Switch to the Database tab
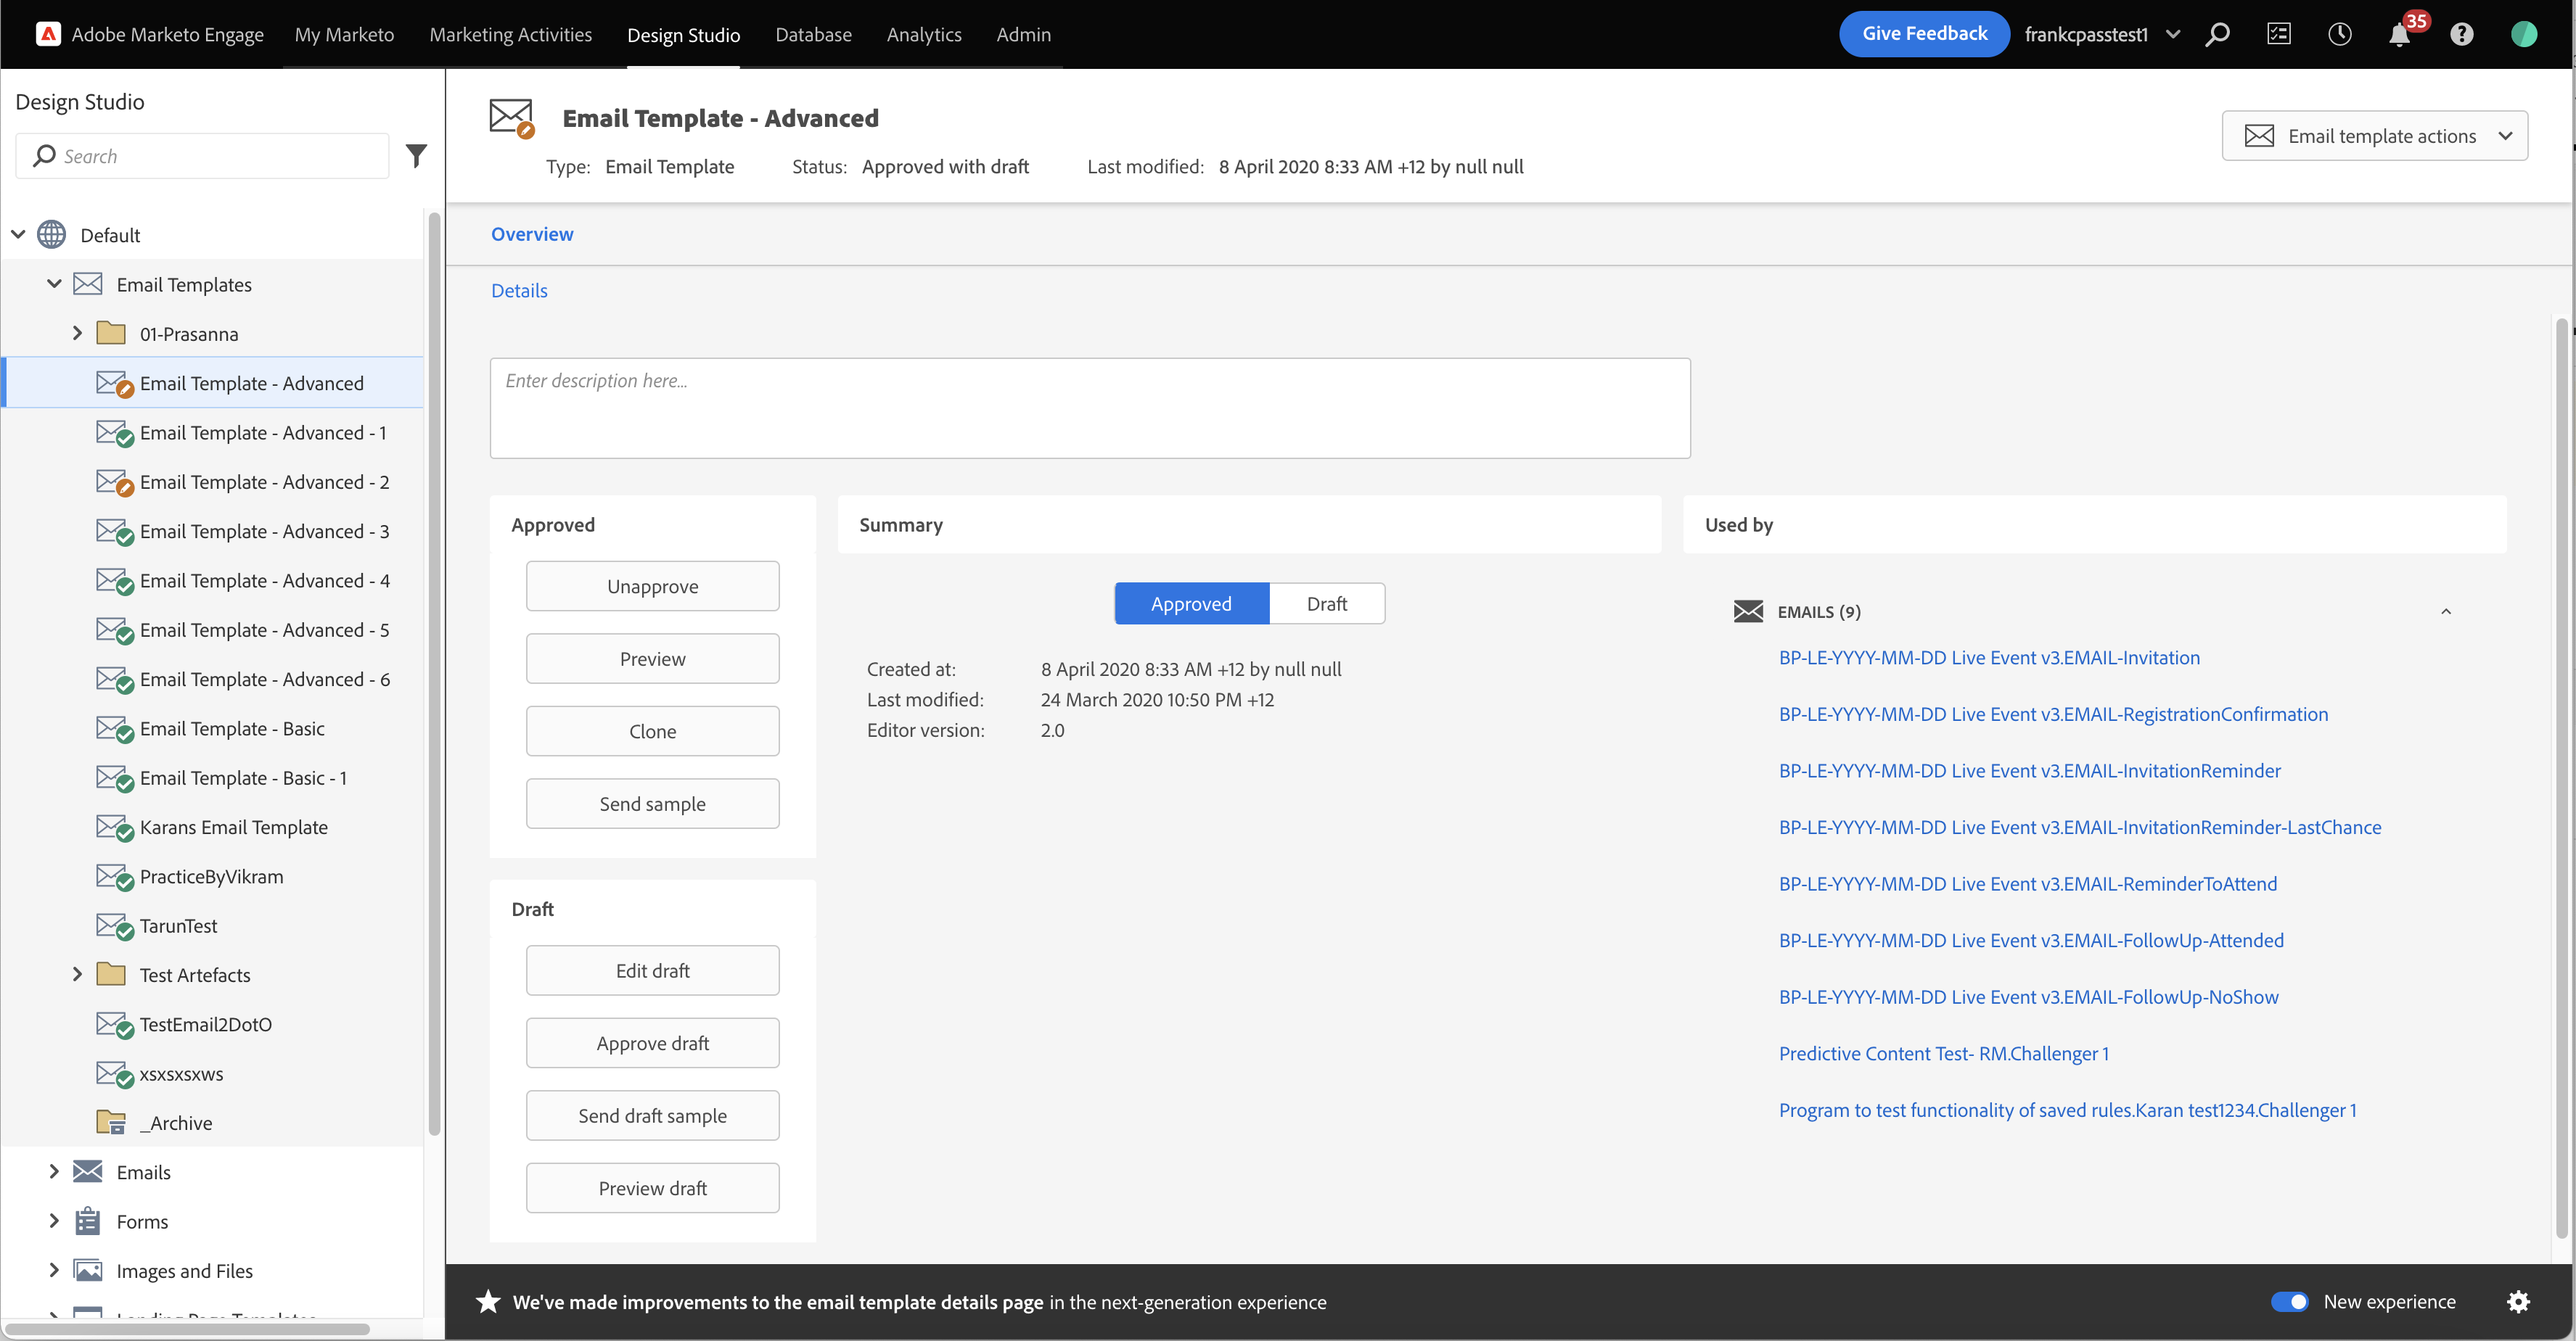Image resolution: width=2576 pixels, height=1341 pixels. click(813, 33)
